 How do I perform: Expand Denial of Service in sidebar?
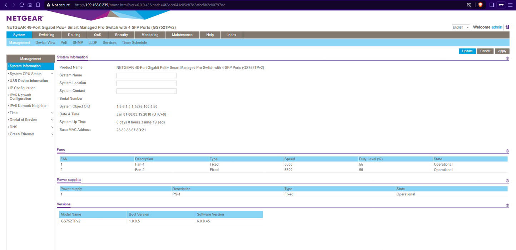tap(53, 120)
